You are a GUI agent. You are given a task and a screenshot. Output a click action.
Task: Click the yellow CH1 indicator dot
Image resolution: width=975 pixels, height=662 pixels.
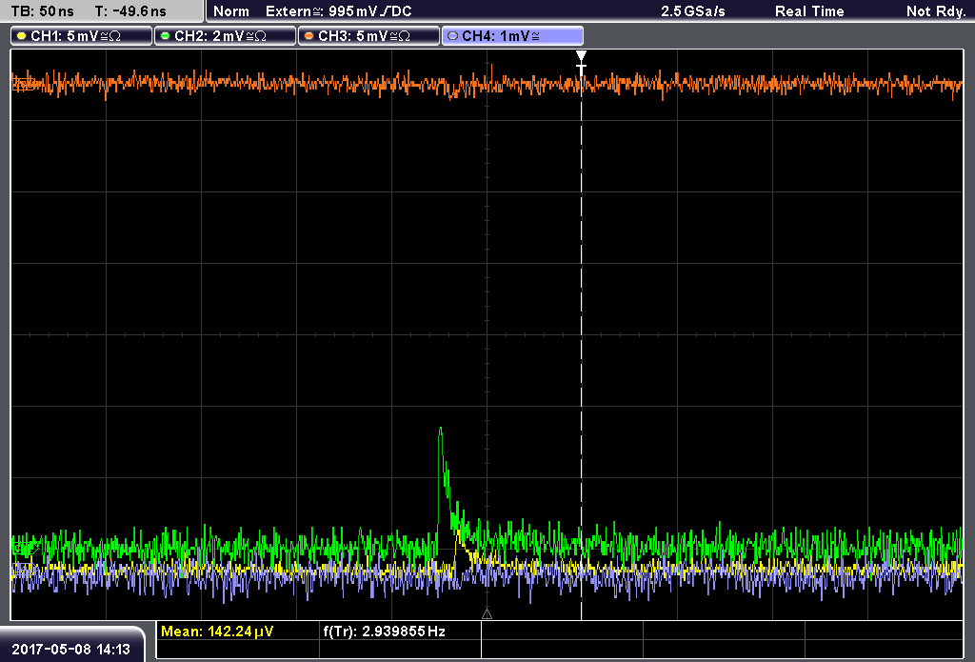point(22,36)
